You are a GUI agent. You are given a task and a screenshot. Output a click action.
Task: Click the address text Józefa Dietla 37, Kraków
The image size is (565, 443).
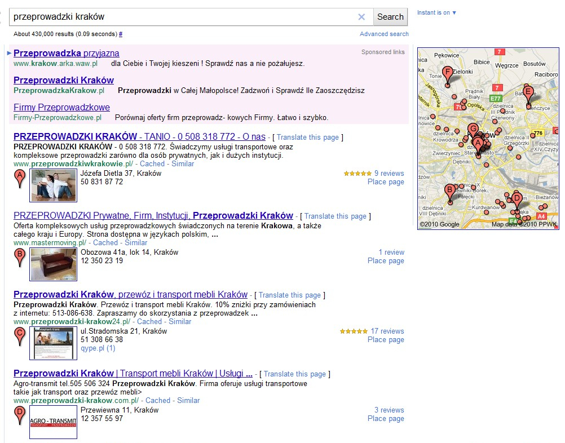pyautogui.click(x=121, y=173)
